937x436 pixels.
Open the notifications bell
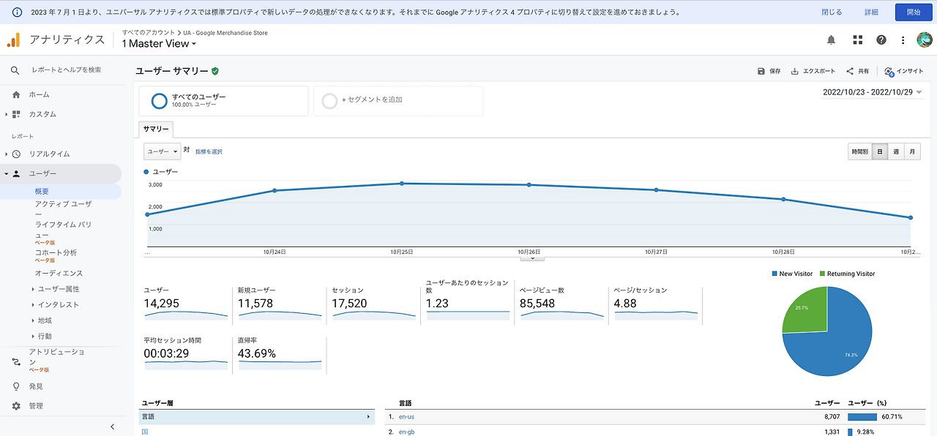(x=831, y=40)
